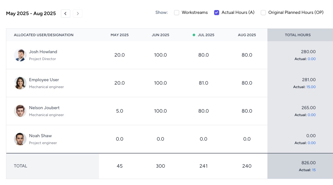Click Noah Shaw's profile avatar

(20, 139)
